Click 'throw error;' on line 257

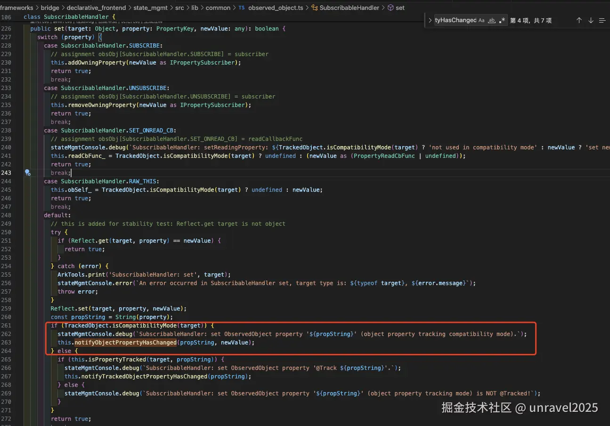[78, 291]
